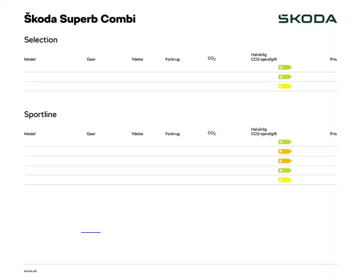Click the Pris column header in the Selection table
The width and height of the screenshot is (361, 279).
click(333, 59)
